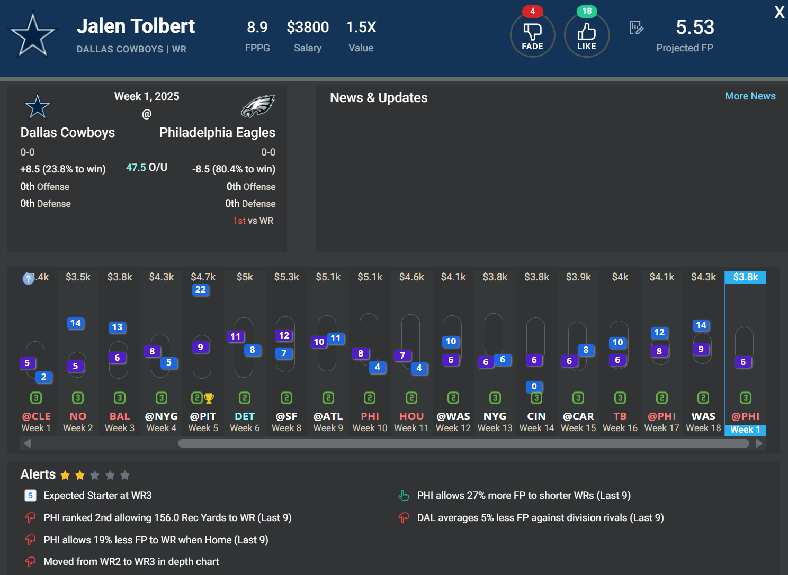788x575 pixels.
Task: Click the horizontal scrollbar thumb under chart
Action: (463, 443)
